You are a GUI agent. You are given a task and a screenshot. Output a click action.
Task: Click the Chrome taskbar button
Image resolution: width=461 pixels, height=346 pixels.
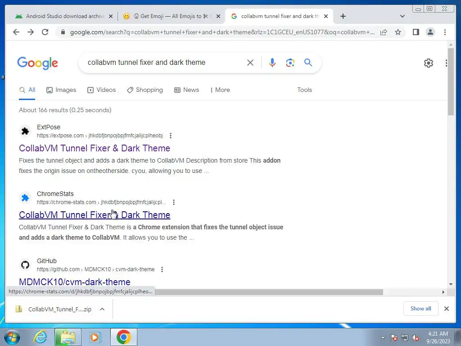(123, 337)
